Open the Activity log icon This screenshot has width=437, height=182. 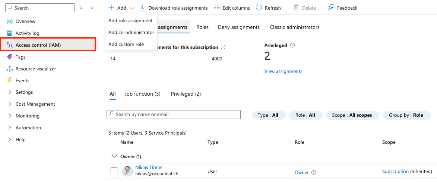click(10, 33)
